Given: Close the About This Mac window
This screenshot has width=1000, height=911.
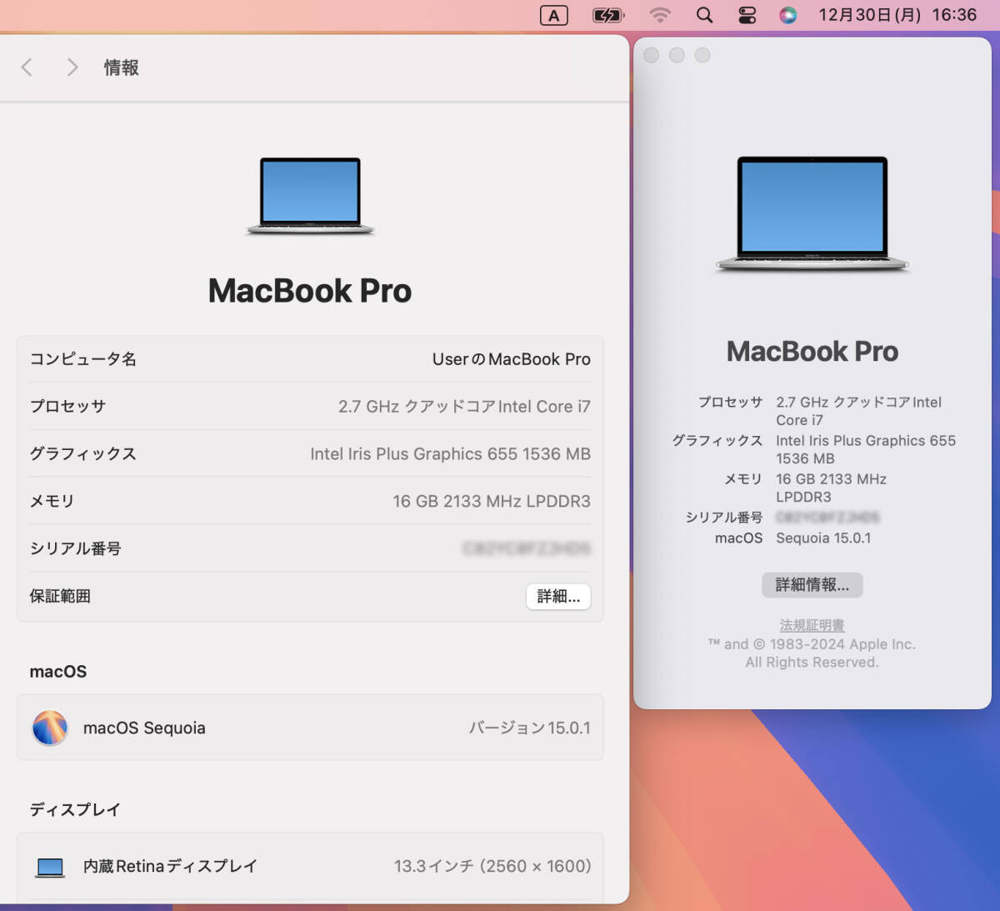Looking at the screenshot, I should pos(652,55).
